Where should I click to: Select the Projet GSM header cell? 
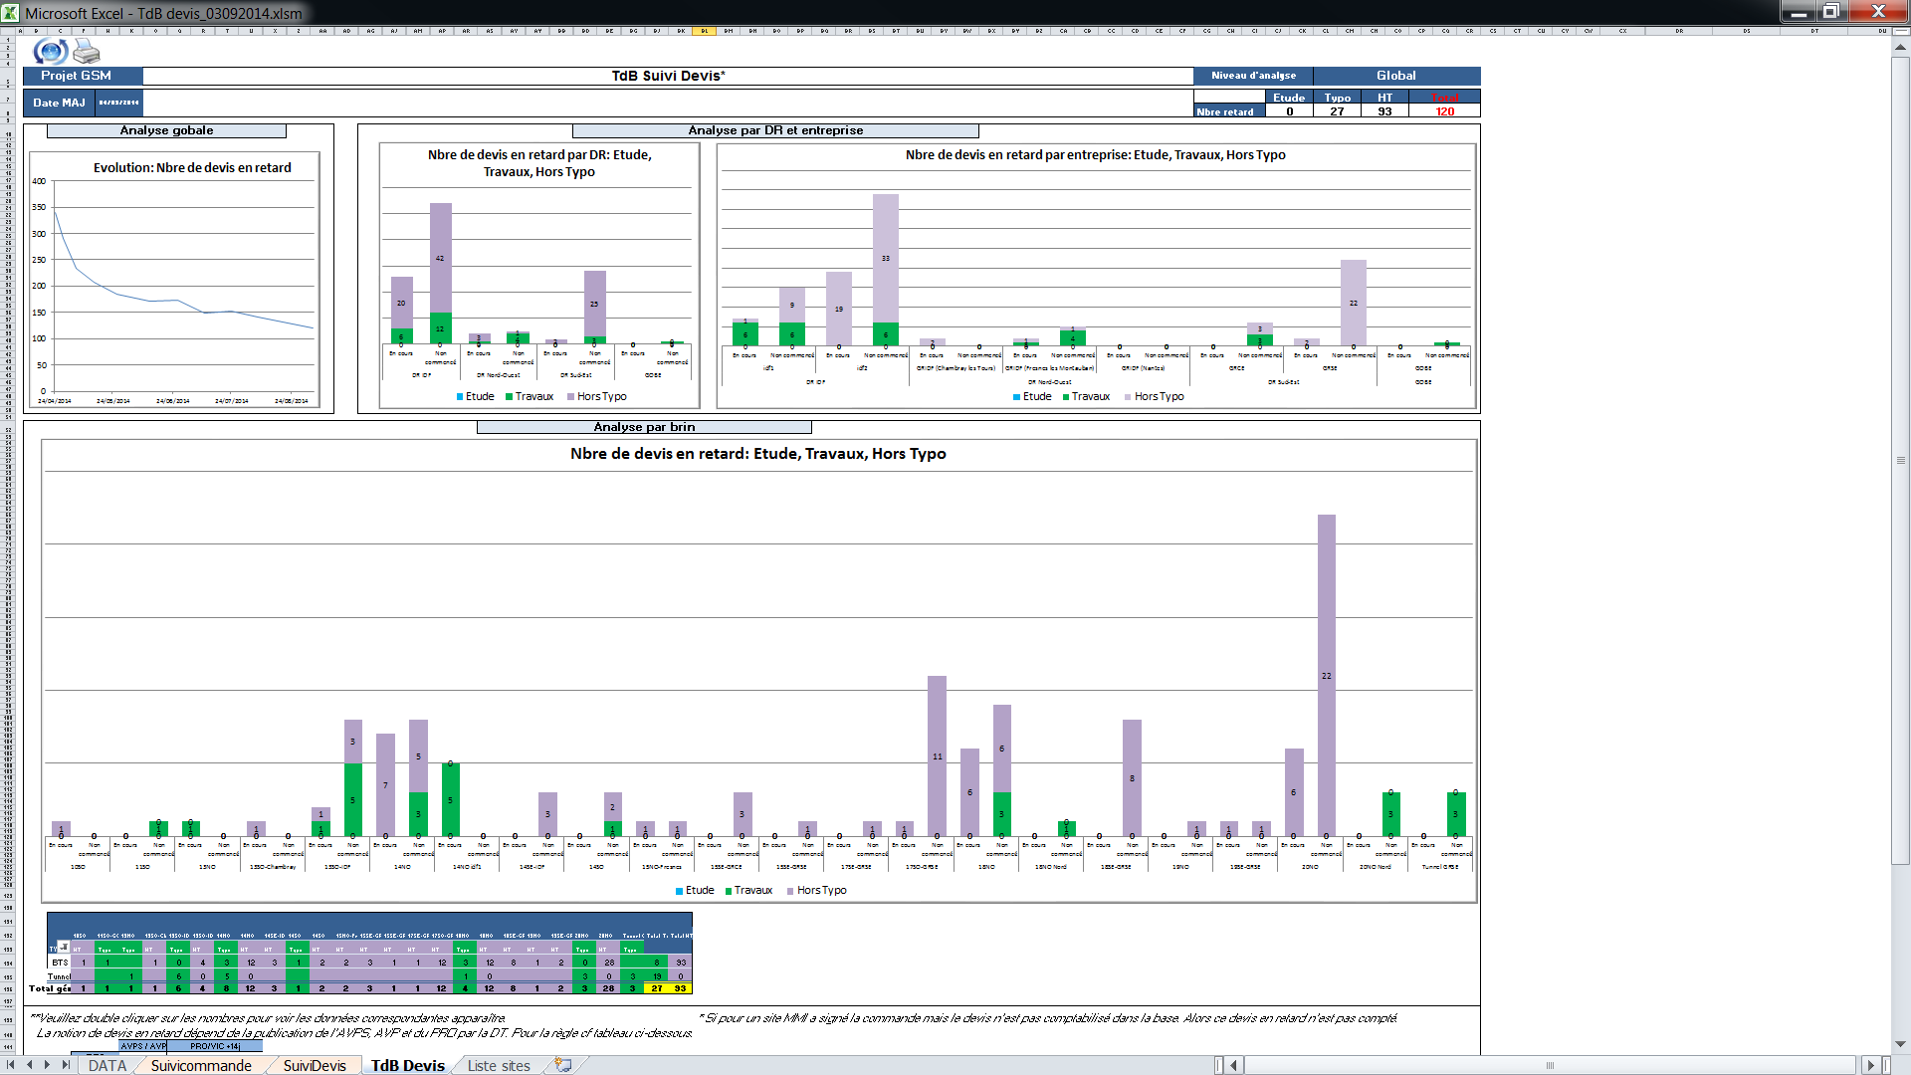pos(83,76)
